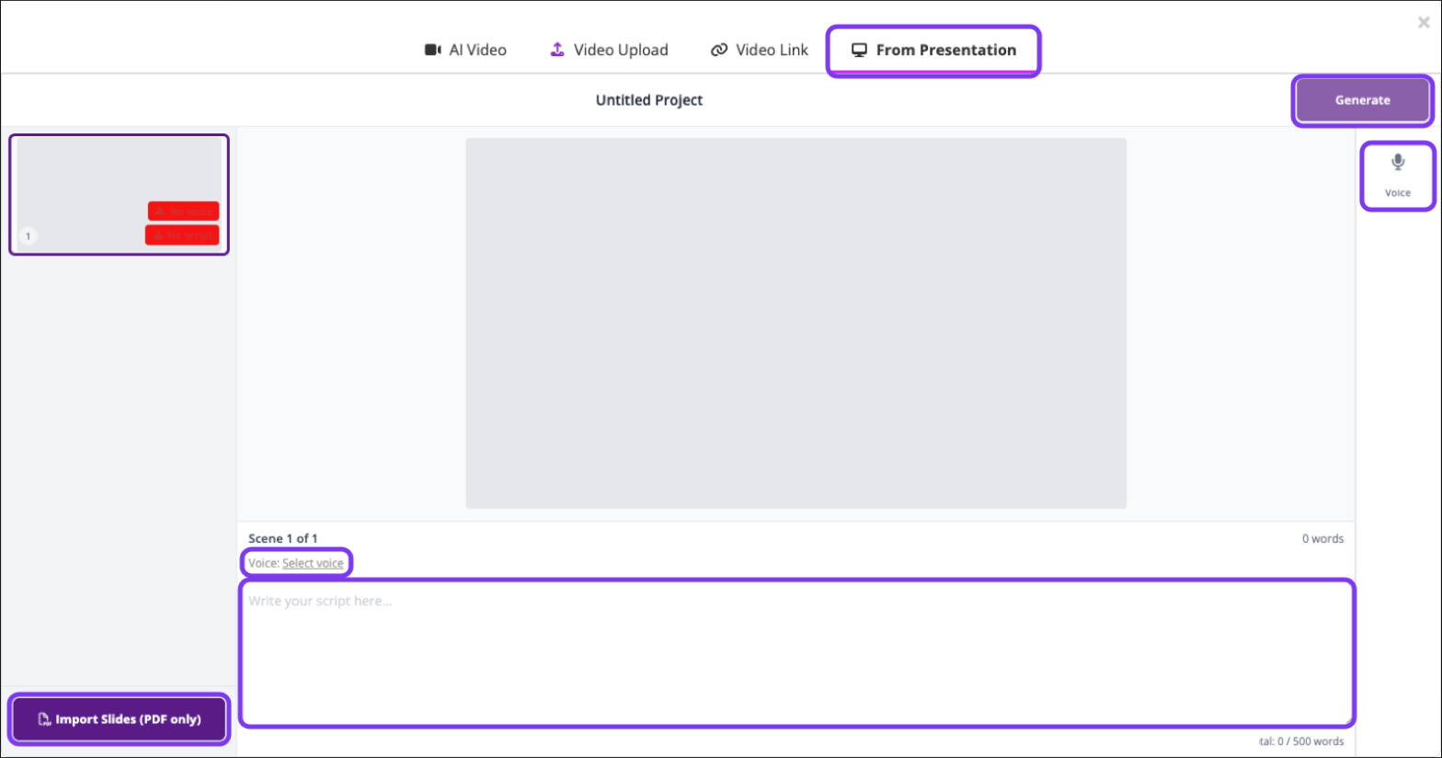The height and width of the screenshot is (758, 1442).
Task: Click the Untitled Project title
Action: (x=649, y=100)
